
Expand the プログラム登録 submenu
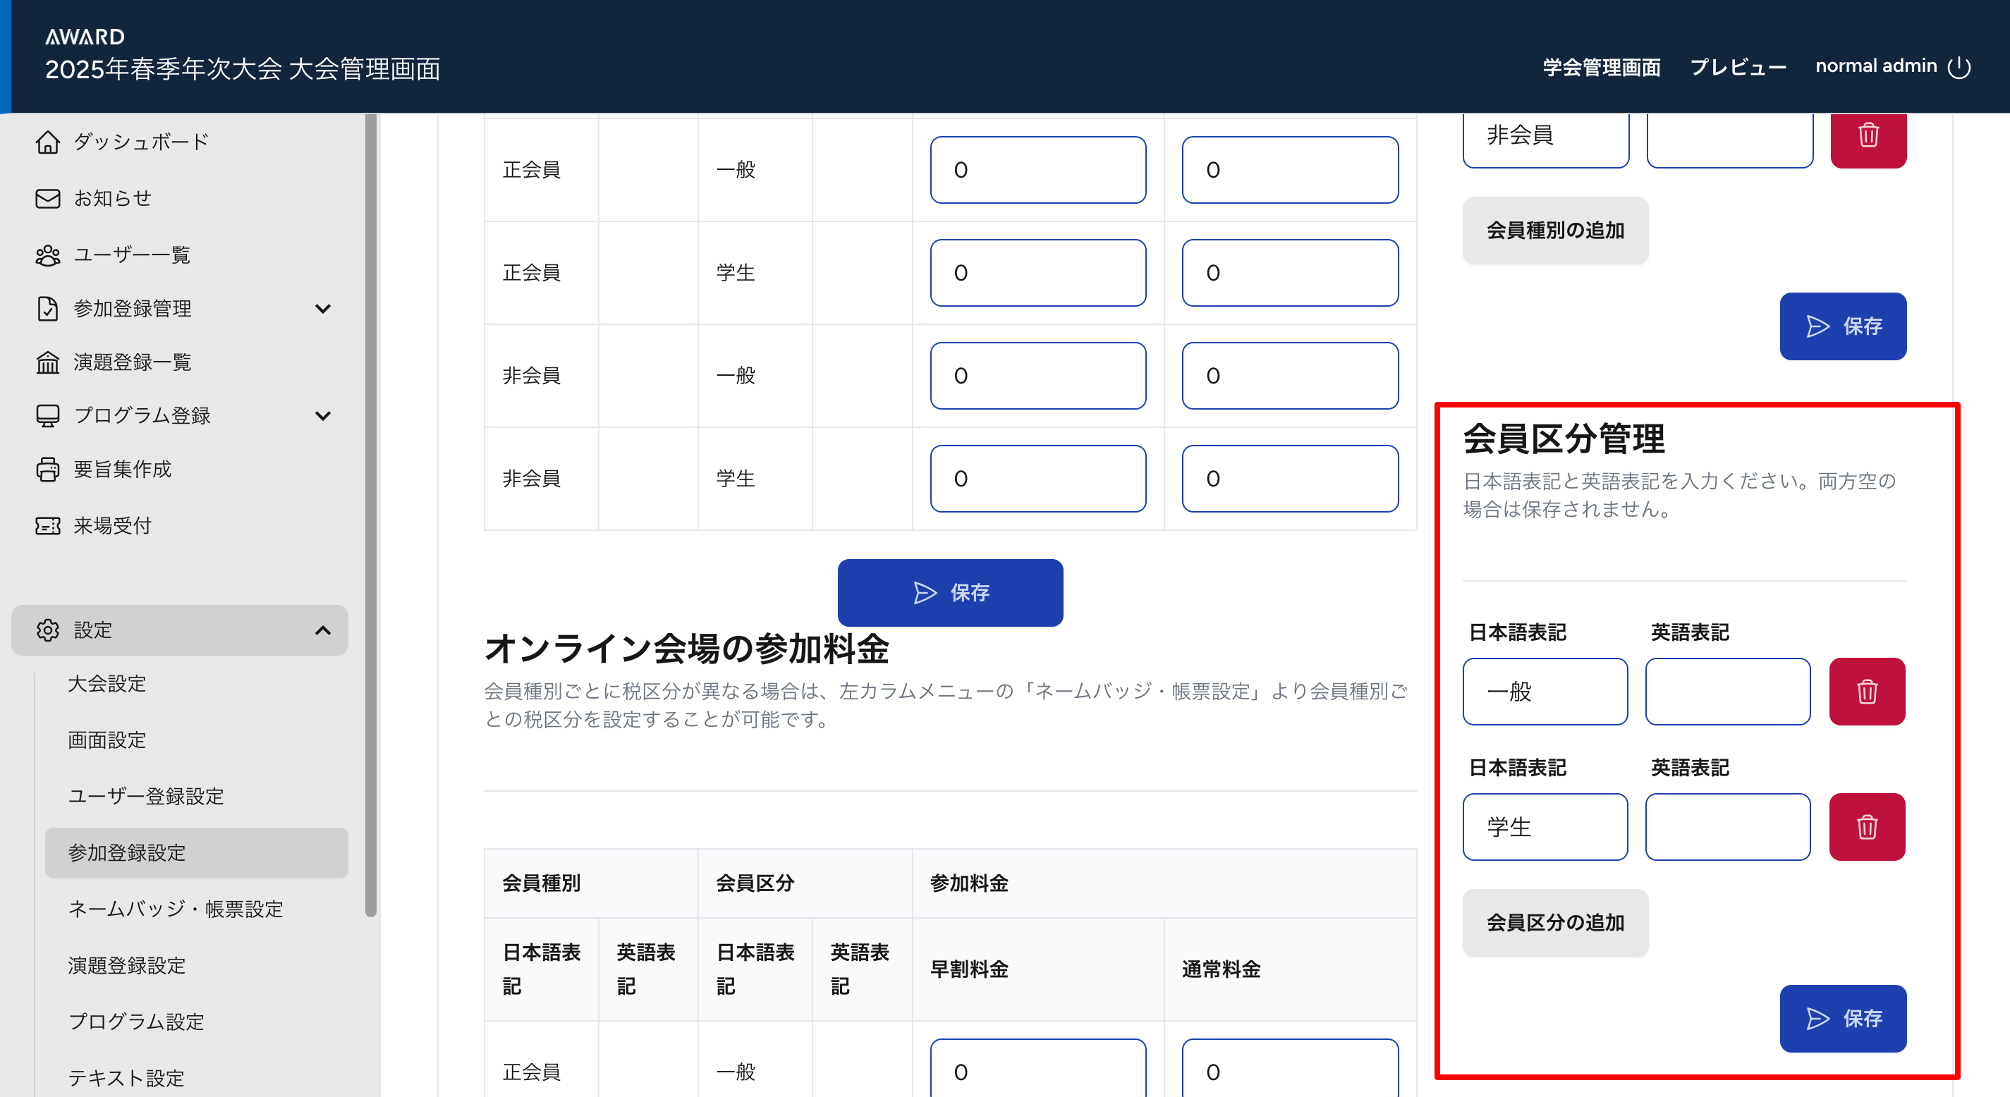[323, 416]
